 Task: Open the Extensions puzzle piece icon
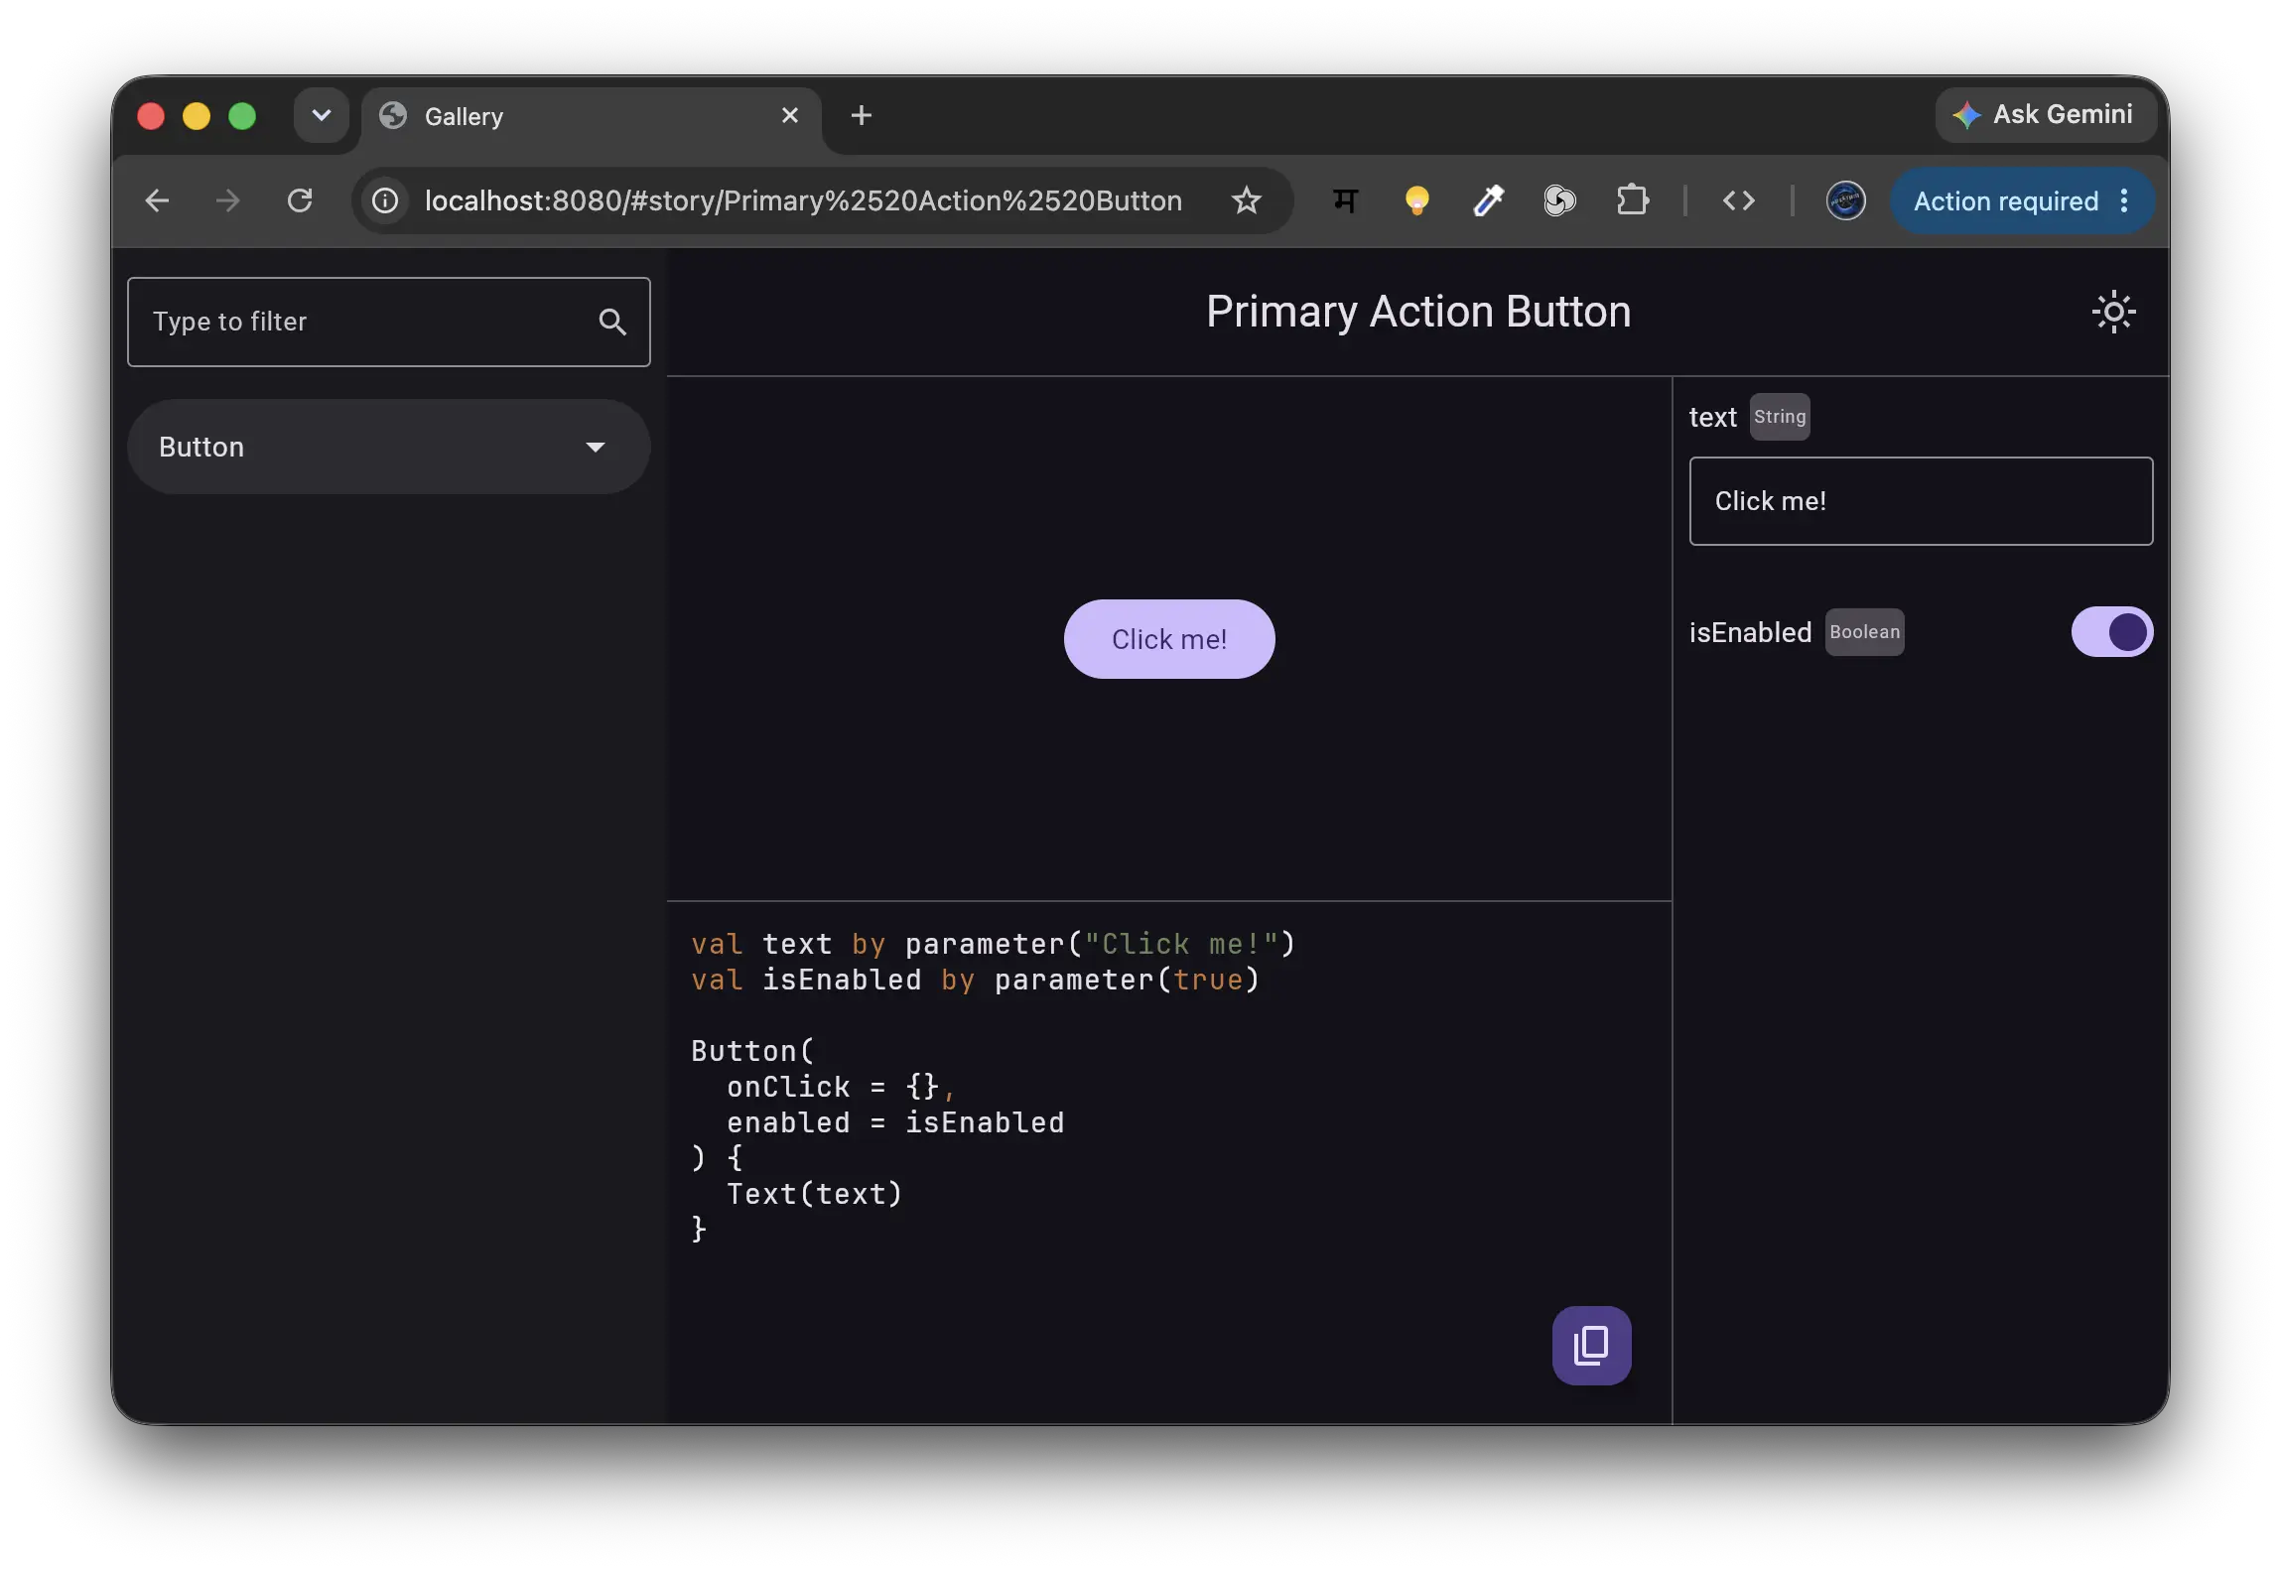(1632, 200)
